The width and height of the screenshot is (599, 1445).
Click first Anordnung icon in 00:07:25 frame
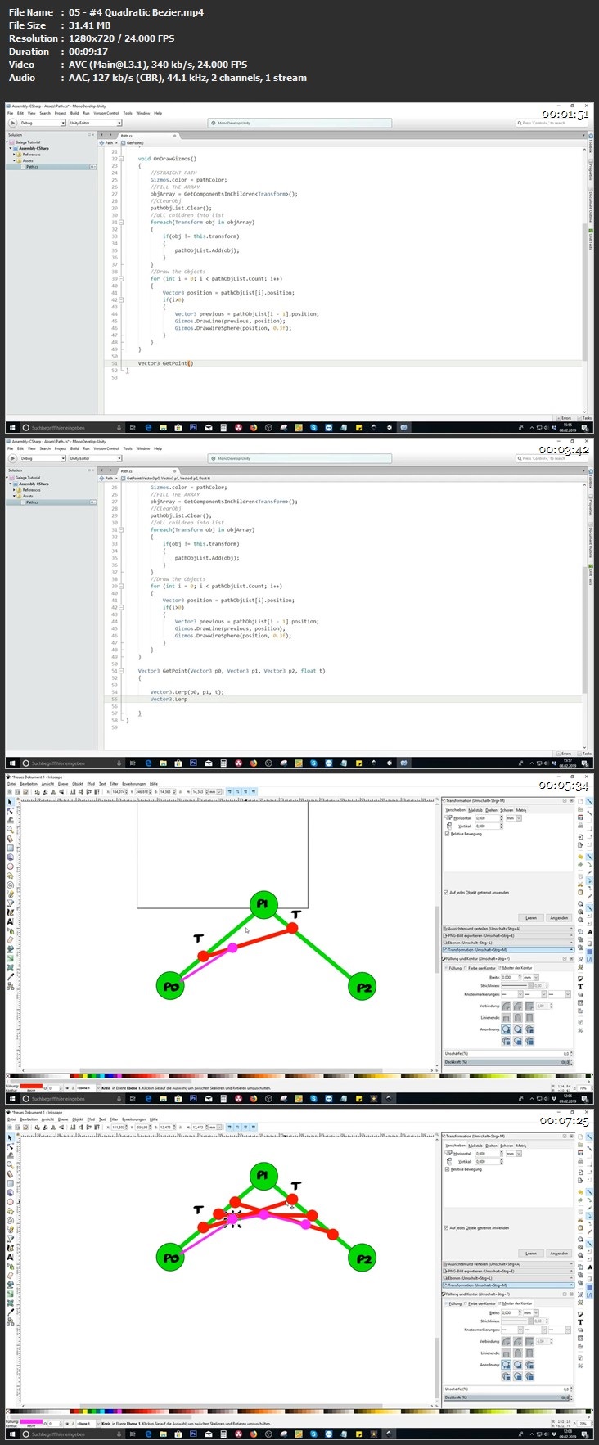507,1365
